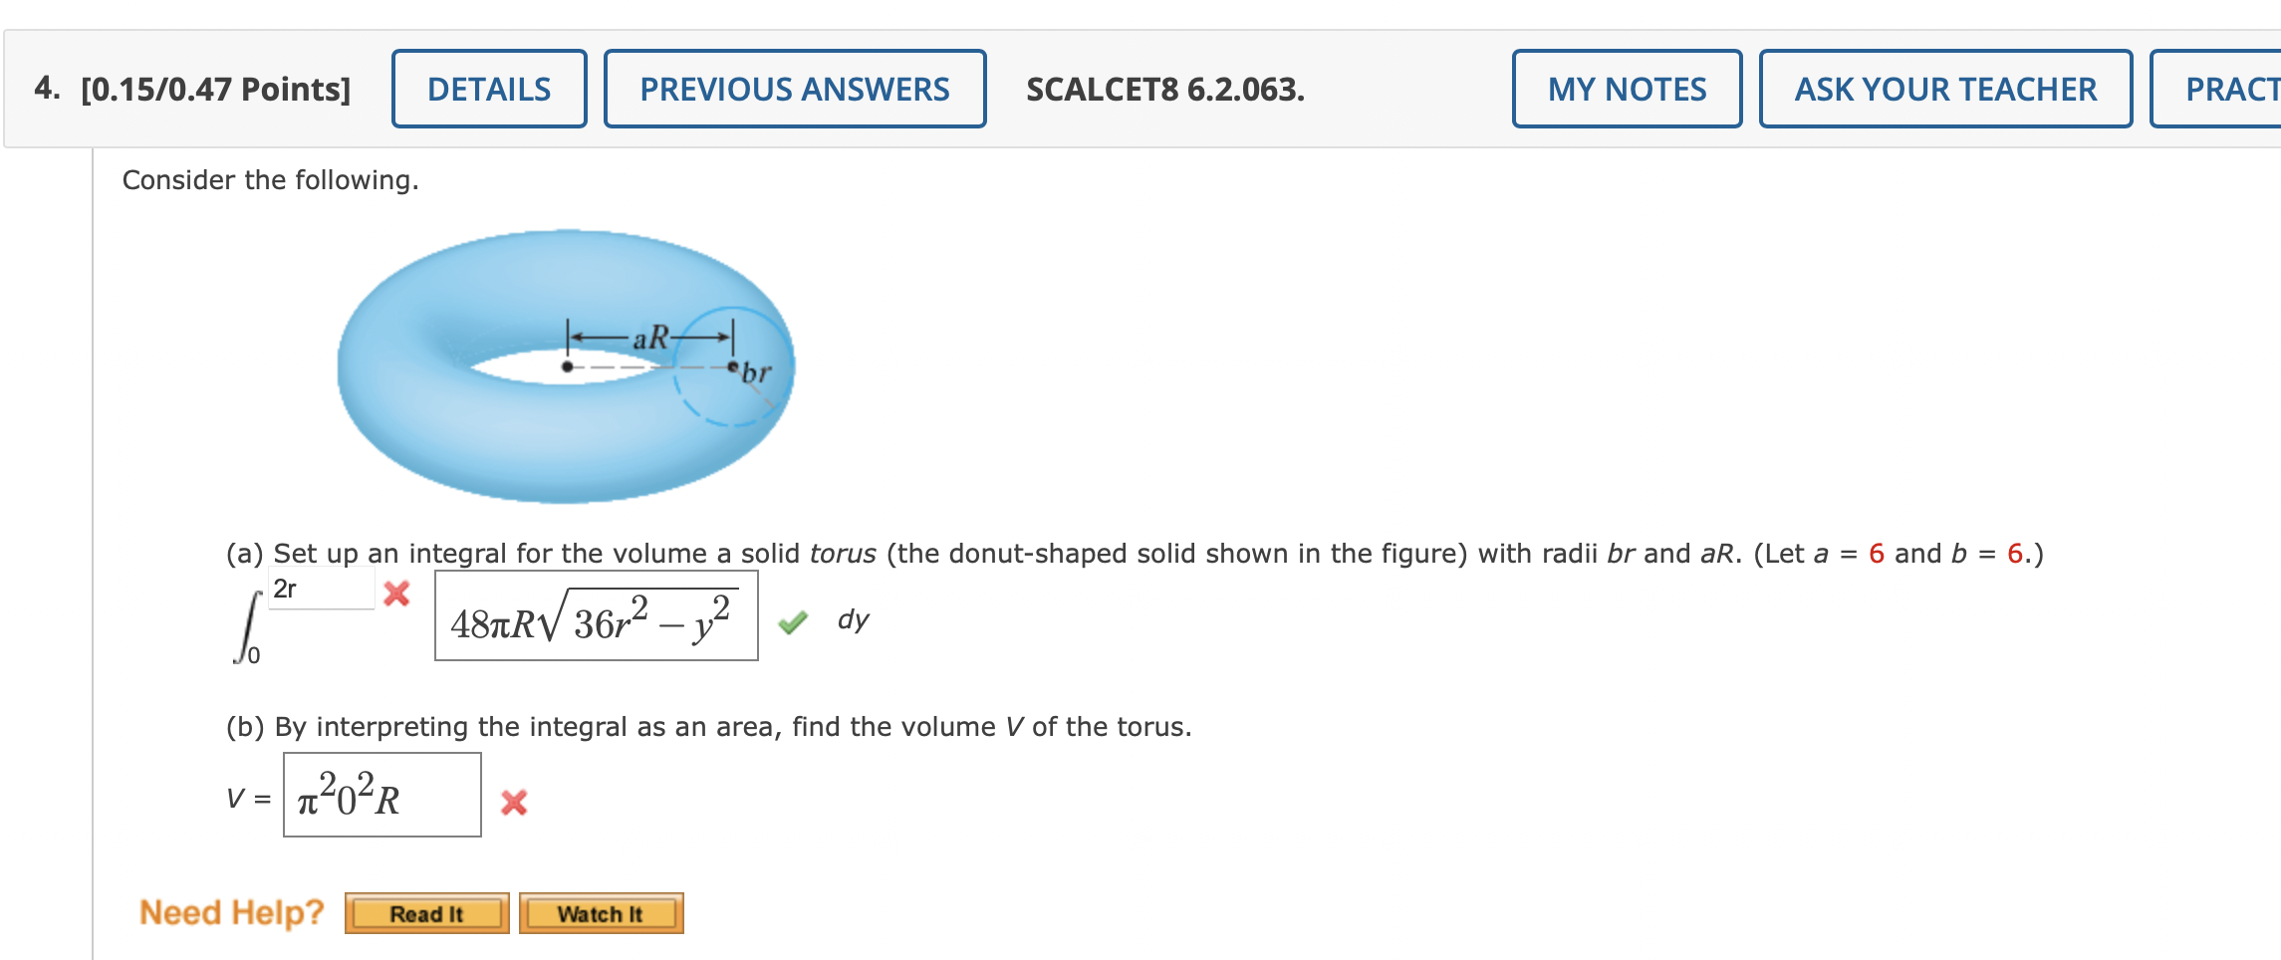Open MY NOTES
2281x960 pixels.
click(x=1627, y=90)
